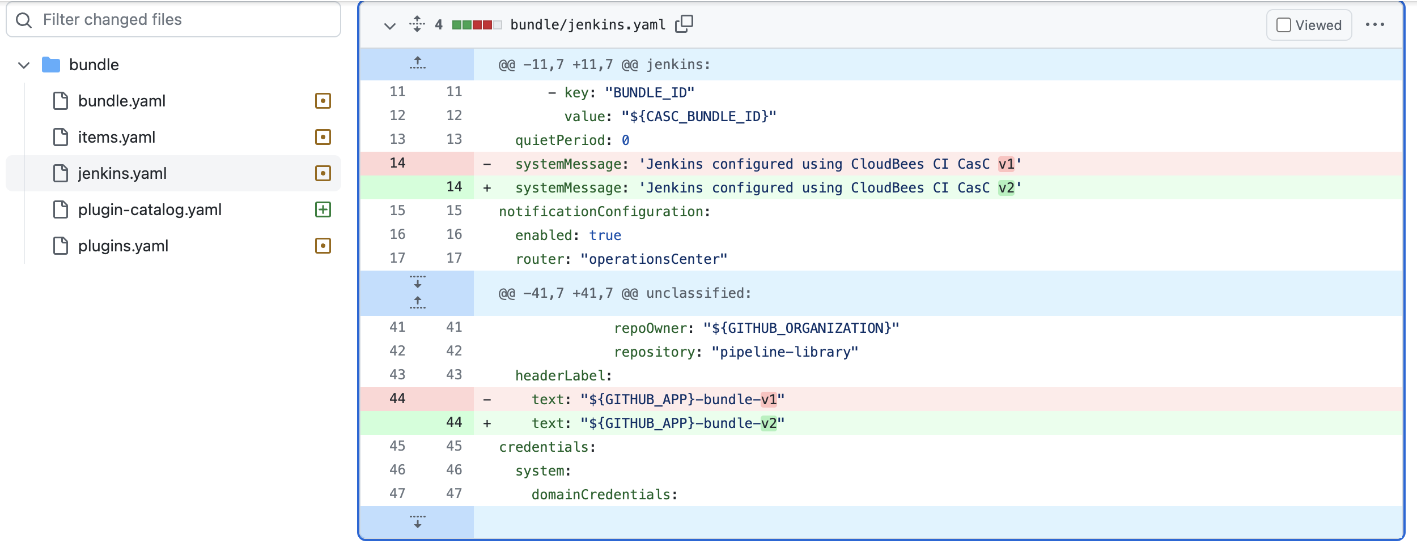Screen dimensions: 1417x548
Task: Click the Filter changed files input
Action: (170, 20)
